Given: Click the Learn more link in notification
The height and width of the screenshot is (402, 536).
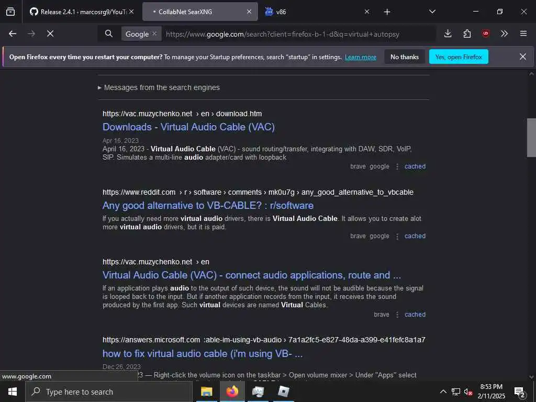Looking at the screenshot, I should point(361,57).
